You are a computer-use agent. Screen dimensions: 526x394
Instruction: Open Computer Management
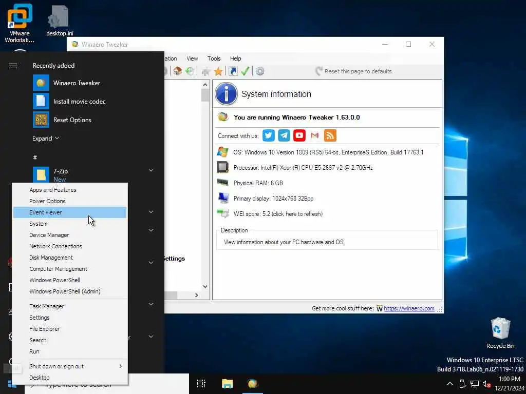click(x=70, y=269)
